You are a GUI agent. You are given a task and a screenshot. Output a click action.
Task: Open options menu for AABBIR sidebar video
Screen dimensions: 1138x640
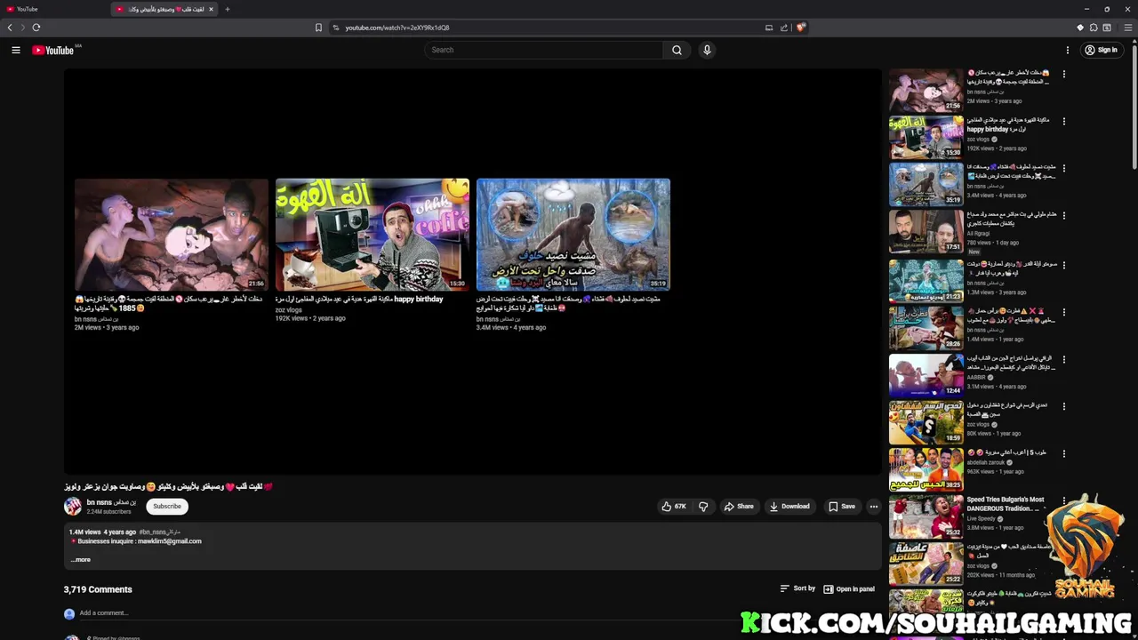[x=1063, y=359]
